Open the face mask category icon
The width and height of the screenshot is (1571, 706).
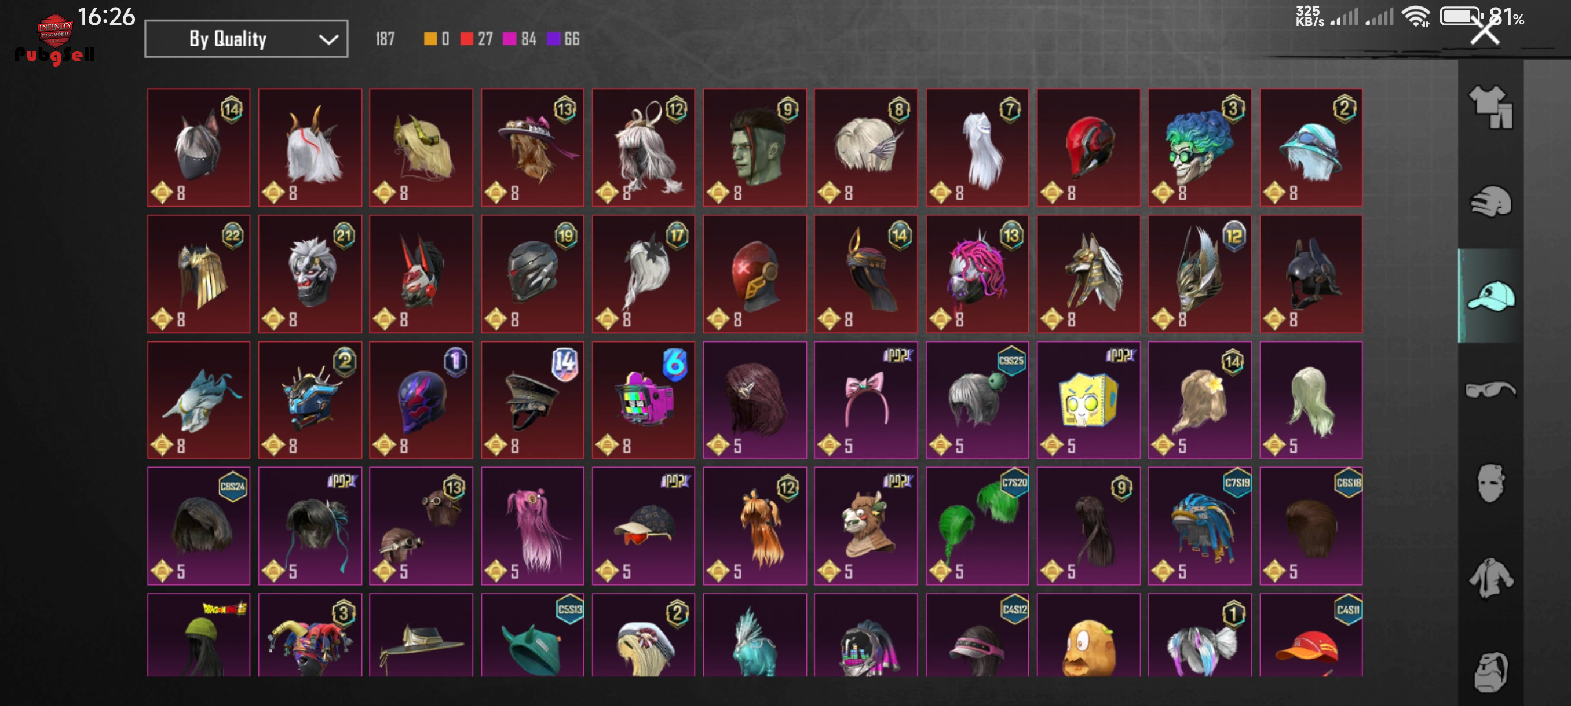tap(1490, 483)
